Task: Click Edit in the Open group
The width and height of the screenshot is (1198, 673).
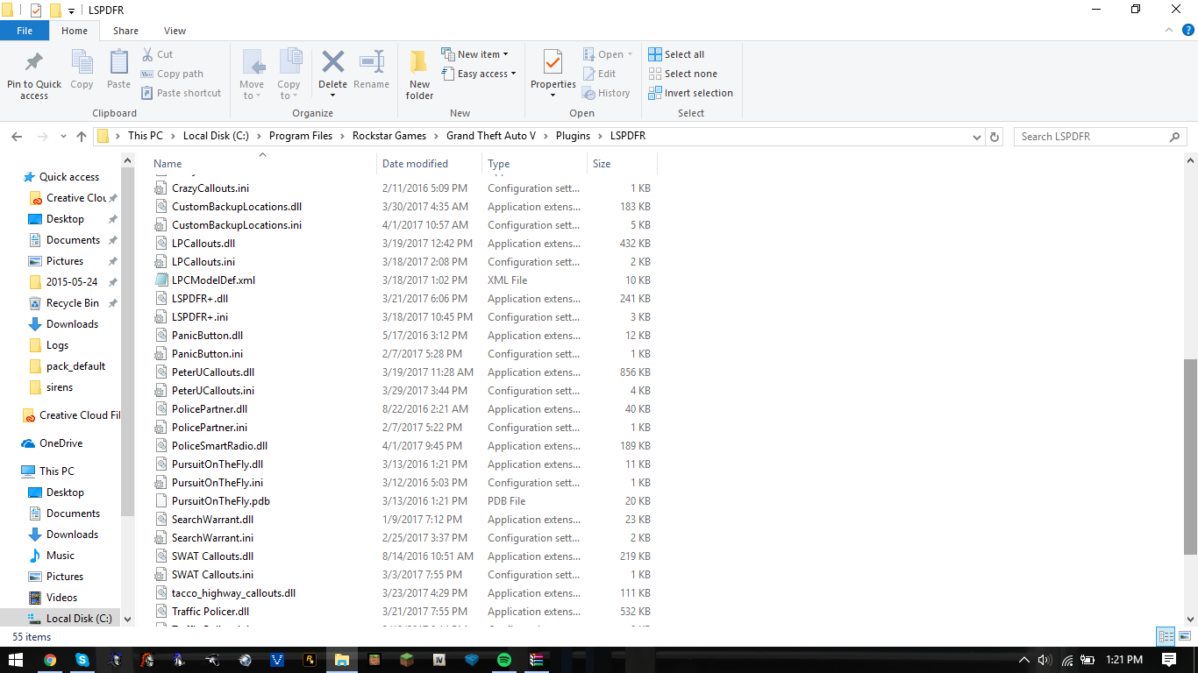Action: tap(599, 74)
